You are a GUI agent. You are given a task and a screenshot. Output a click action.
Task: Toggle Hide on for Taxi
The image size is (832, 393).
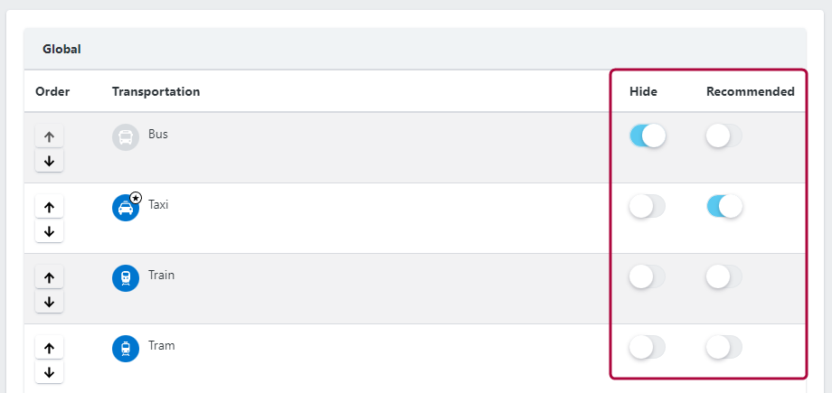click(x=648, y=206)
